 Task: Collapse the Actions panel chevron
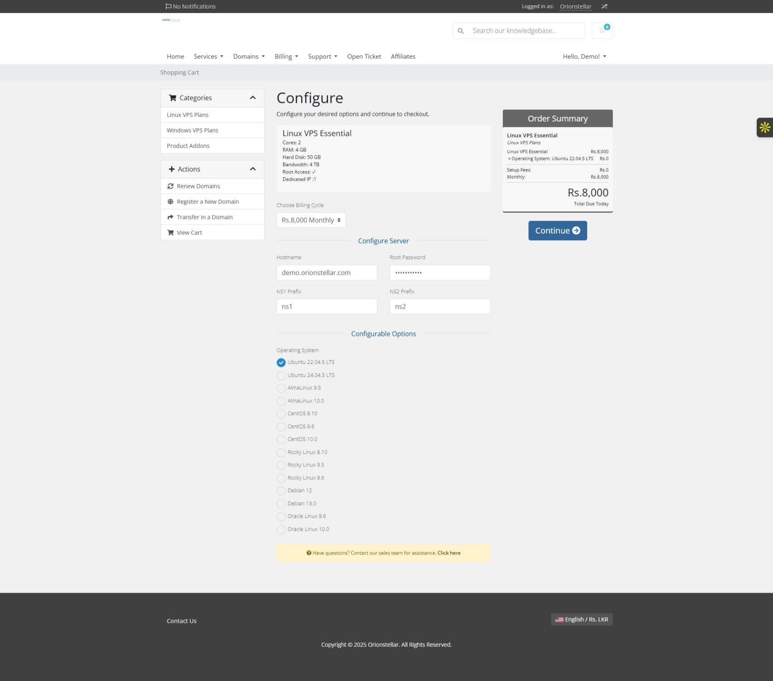253,169
